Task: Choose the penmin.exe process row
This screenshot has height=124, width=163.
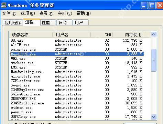Action: click(x=77, y=112)
